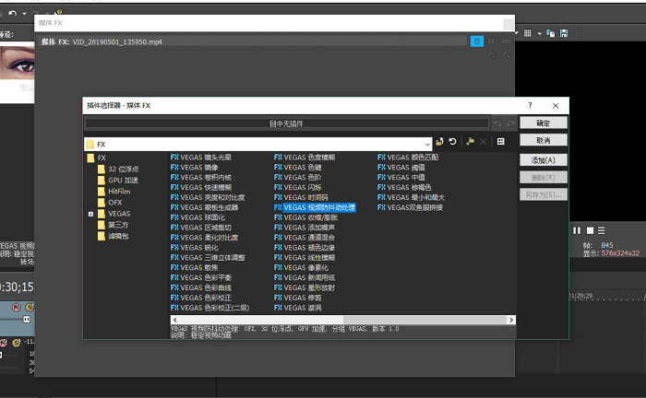The height and width of the screenshot is (398, 646).
Task: Select VEGAS 色彩平衡 plug-in
Action: pyautogui.click(x=201, y=277)
